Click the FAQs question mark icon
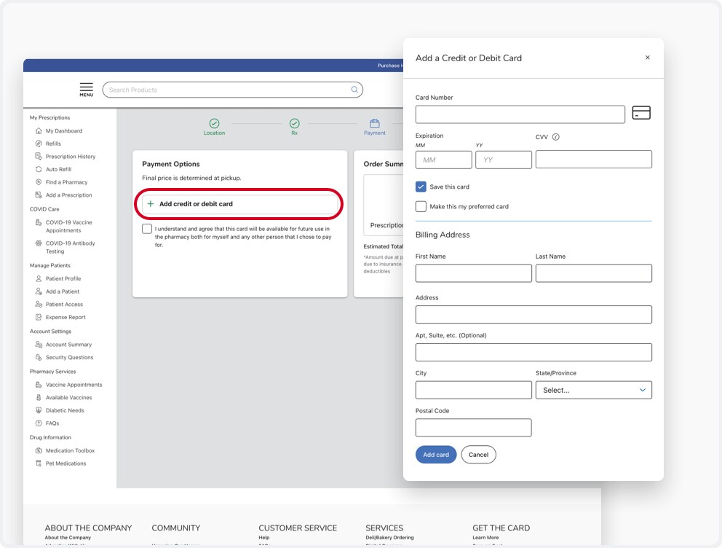 (39, 423)
